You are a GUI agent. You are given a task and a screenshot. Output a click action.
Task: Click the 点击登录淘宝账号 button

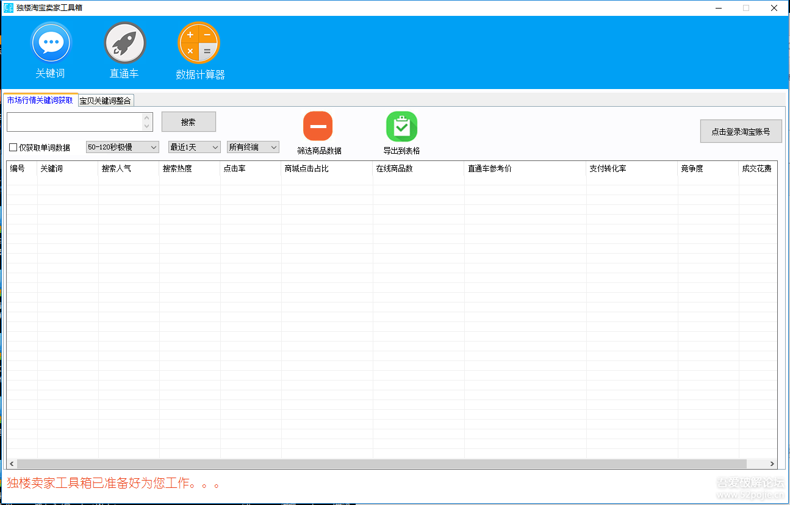coord(741,131)
